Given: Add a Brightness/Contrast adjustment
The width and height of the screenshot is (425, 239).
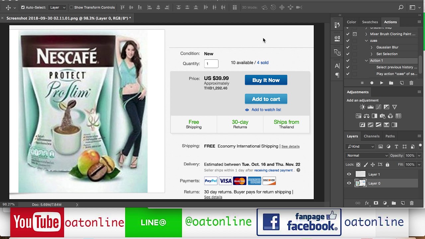Looking at the screenshot, I should [x=363, y=107].
